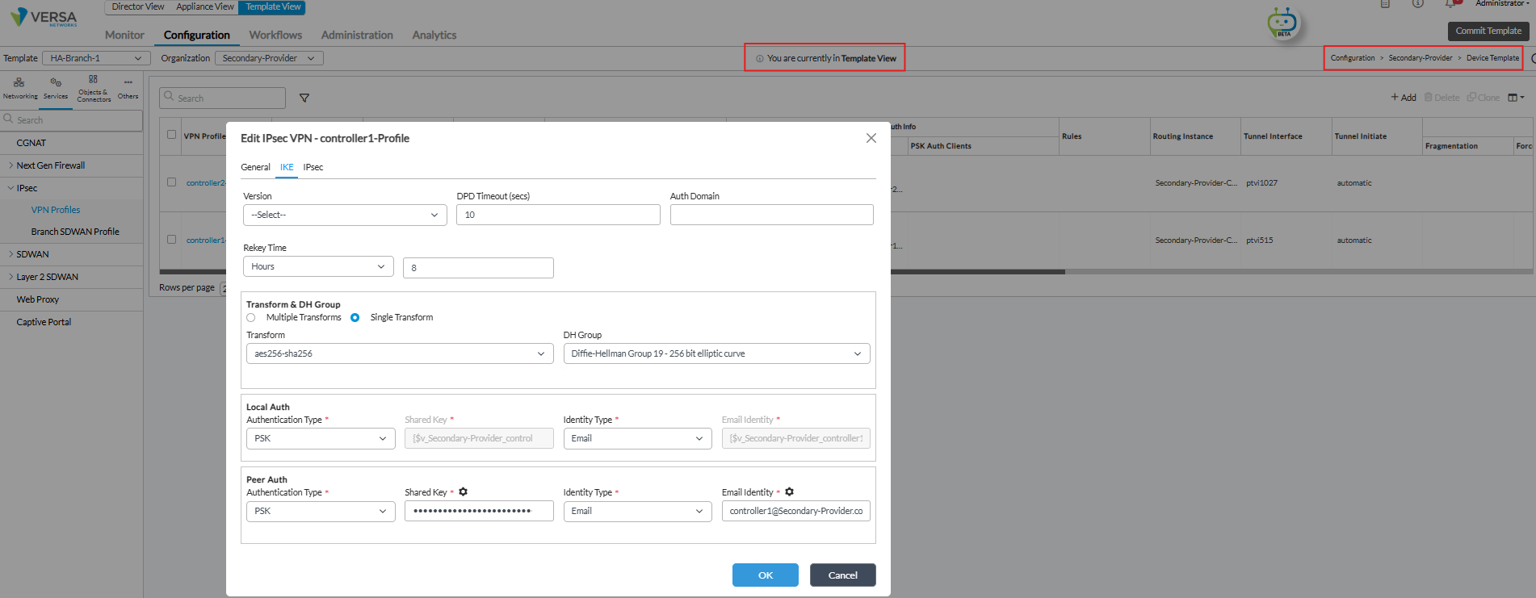Toggle the select-all checkbox in table header
This screenshot has width=1536, height=598.
point(171,135)
